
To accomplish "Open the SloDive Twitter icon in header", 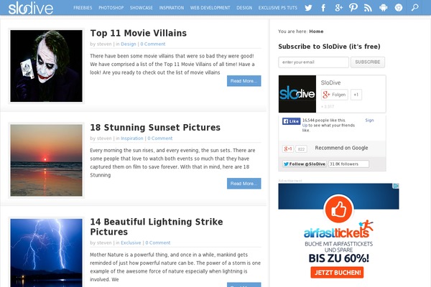I will pos(308,8).
